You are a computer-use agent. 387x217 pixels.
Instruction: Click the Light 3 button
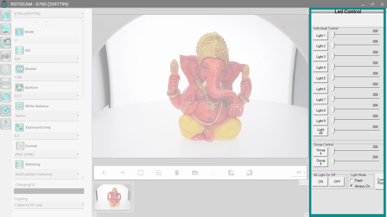pos(321,57)
